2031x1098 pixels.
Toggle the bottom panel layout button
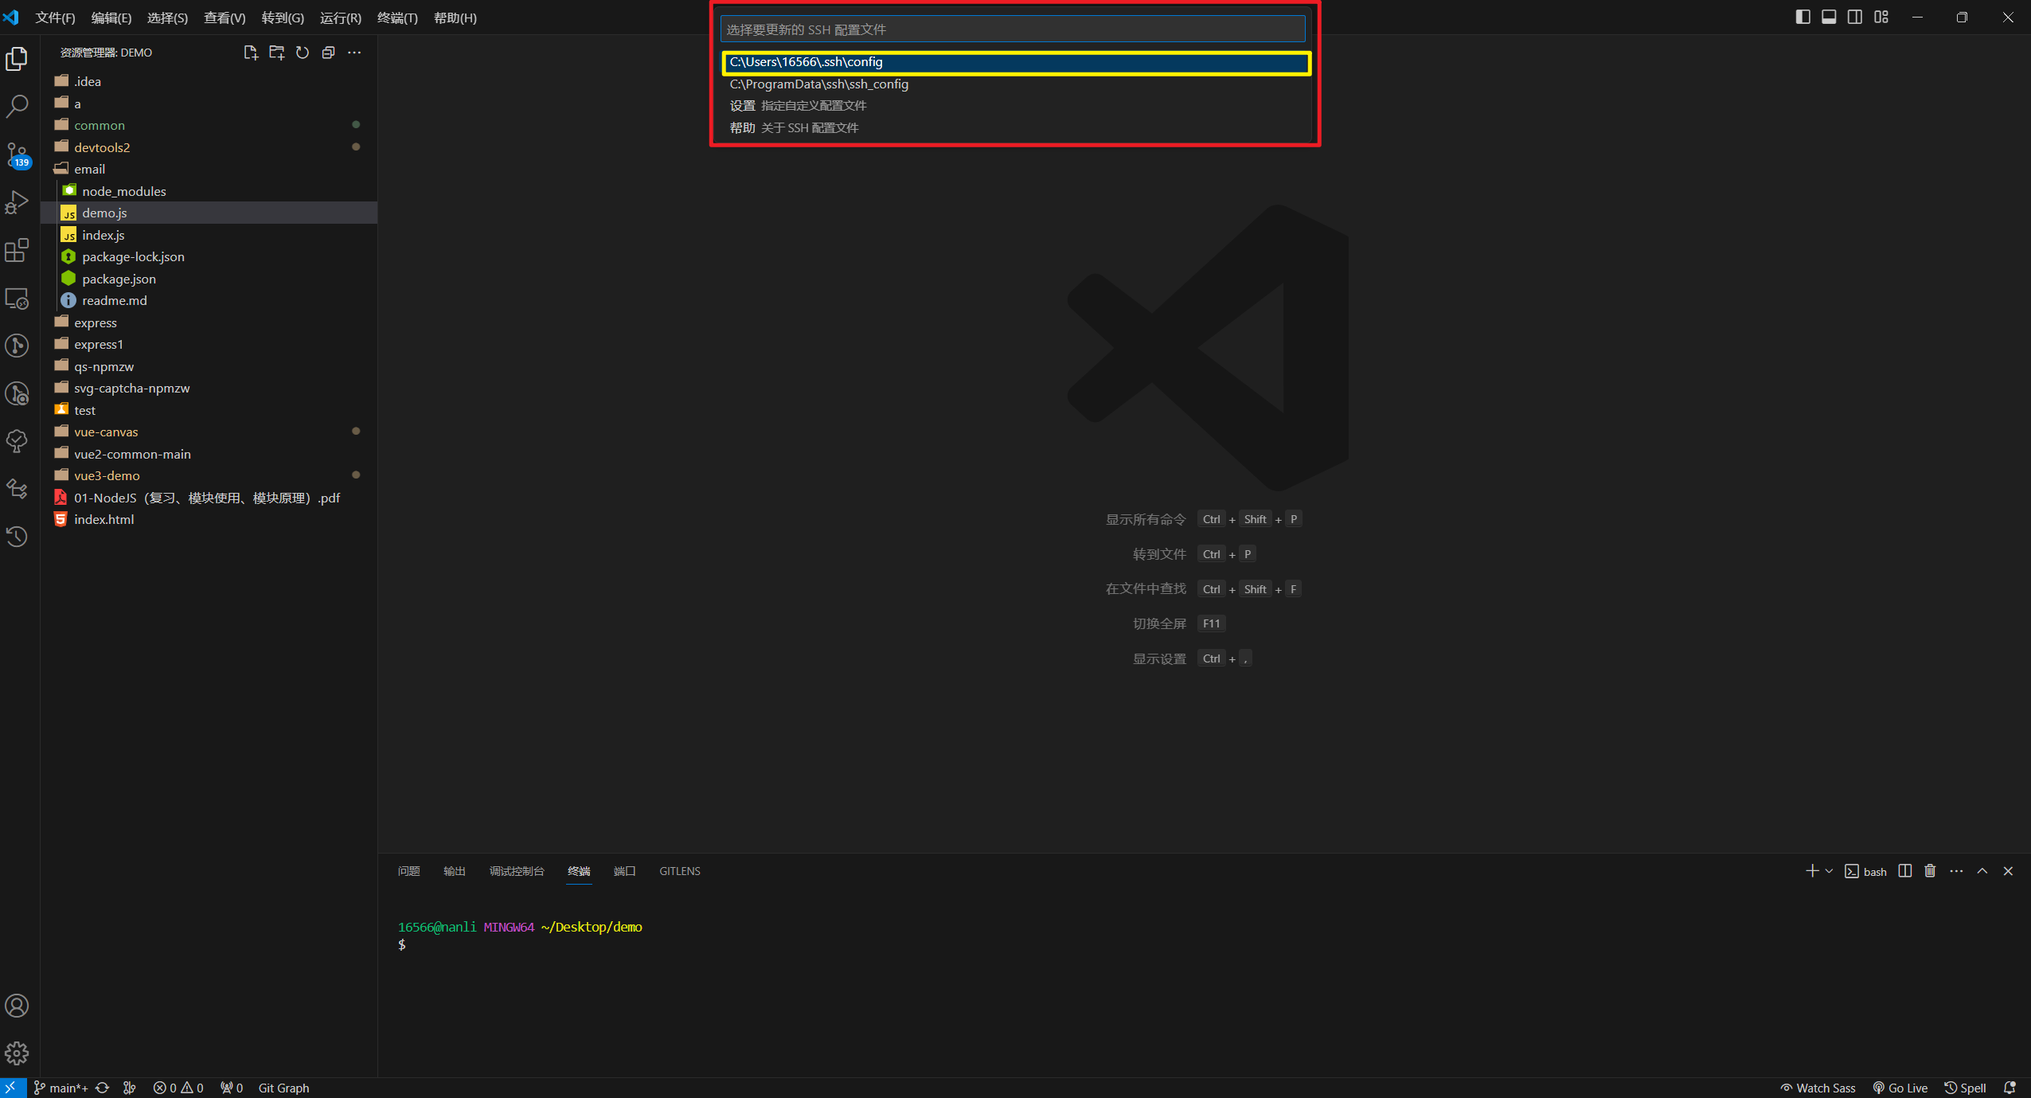click(x=1829, y=18)
